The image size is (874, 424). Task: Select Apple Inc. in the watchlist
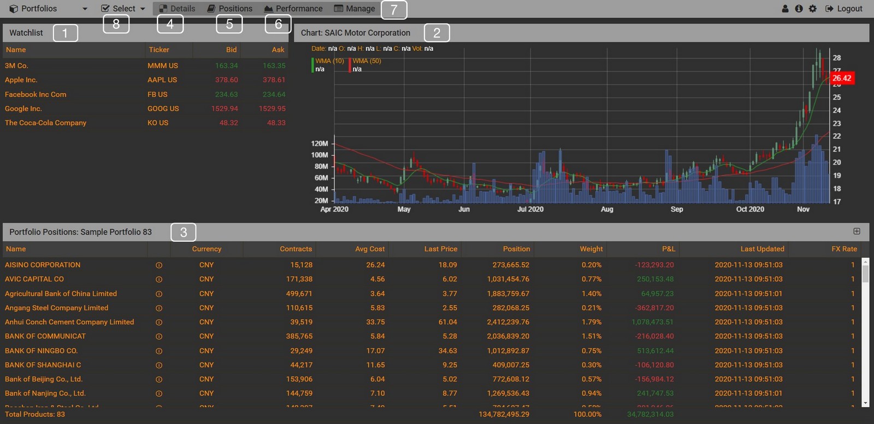pyautogui.click(x=21, y=80)
